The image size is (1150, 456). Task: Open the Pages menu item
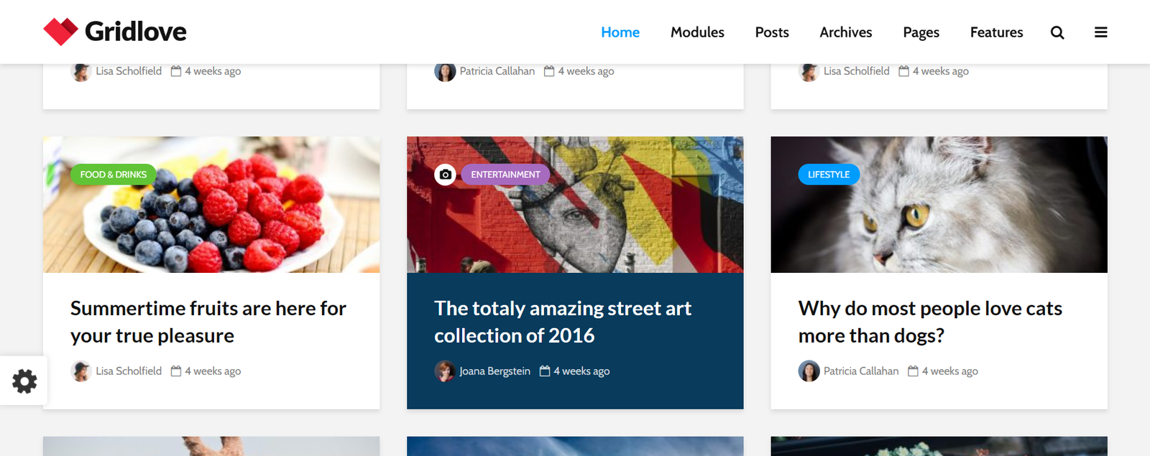(x=921, y=32)
